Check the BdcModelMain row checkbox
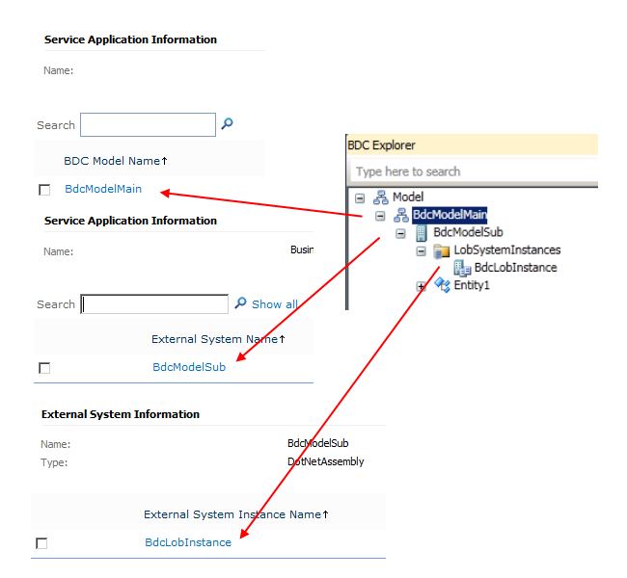The image size is (627, 578). pos(44,190)
